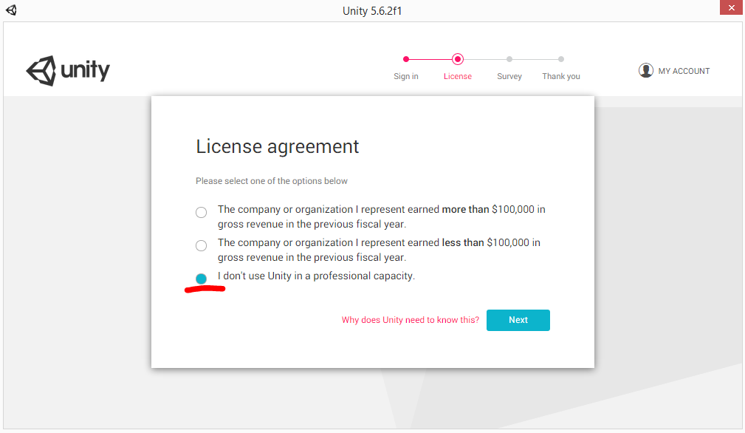The height and width of the screenshot is (433, 745).
Task: Select the 'less than $100,000' revenue option
Action: [201, 246]
